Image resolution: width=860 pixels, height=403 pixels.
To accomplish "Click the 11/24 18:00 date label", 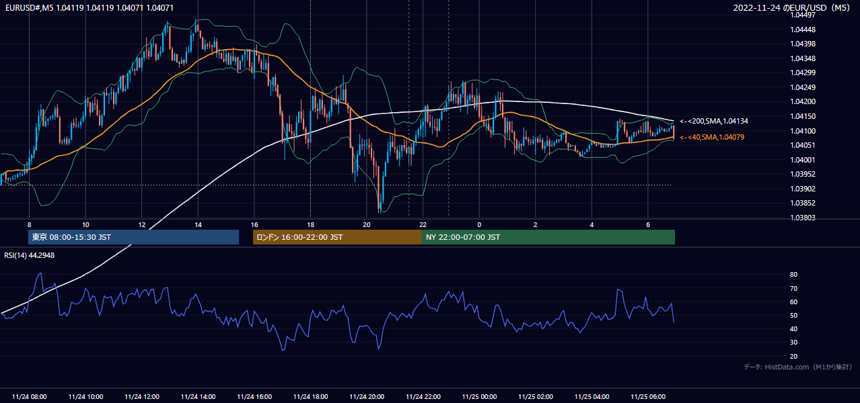I will tap(310, 397).
